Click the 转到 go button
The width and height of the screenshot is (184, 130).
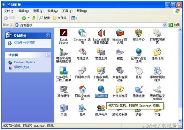[x=174, y=25]
